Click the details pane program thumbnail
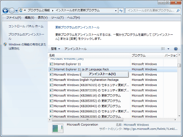 pyautogui.click(x=58, y=128)
